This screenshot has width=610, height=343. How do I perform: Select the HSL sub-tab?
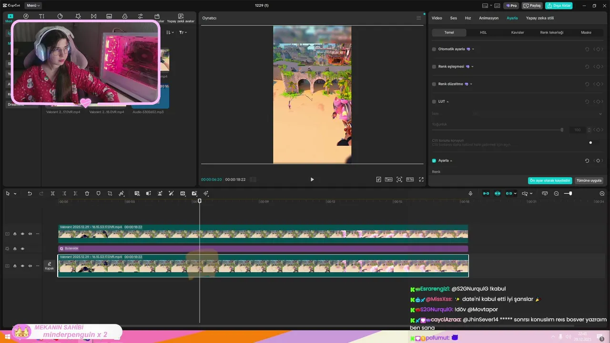483,32
